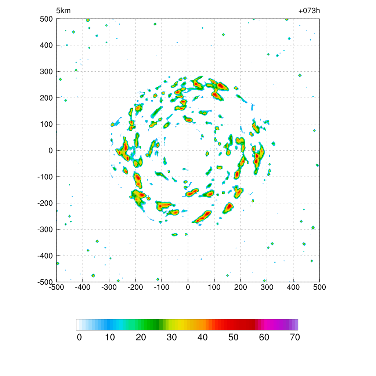Select the vertical axis tick label "300"
The height and width of the screenshot is (376, 376).
coord(46,72)
